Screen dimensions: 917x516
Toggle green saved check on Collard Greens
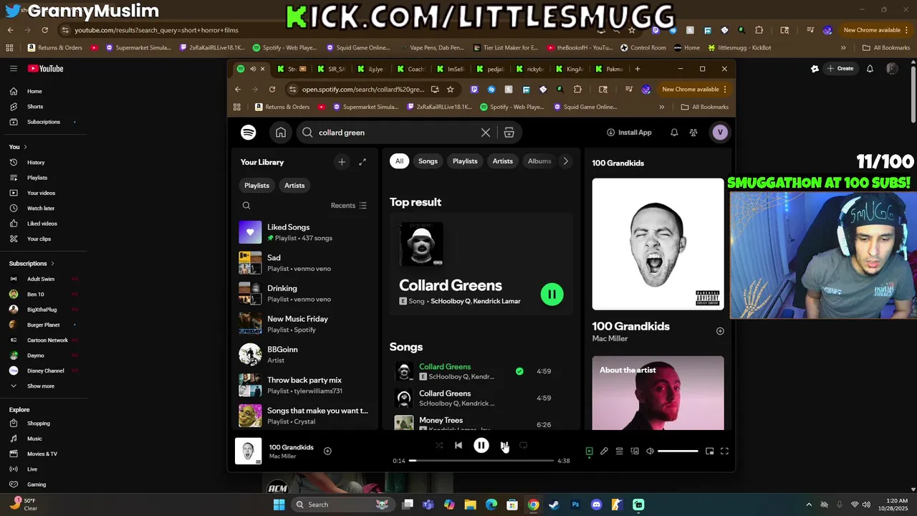519,371
